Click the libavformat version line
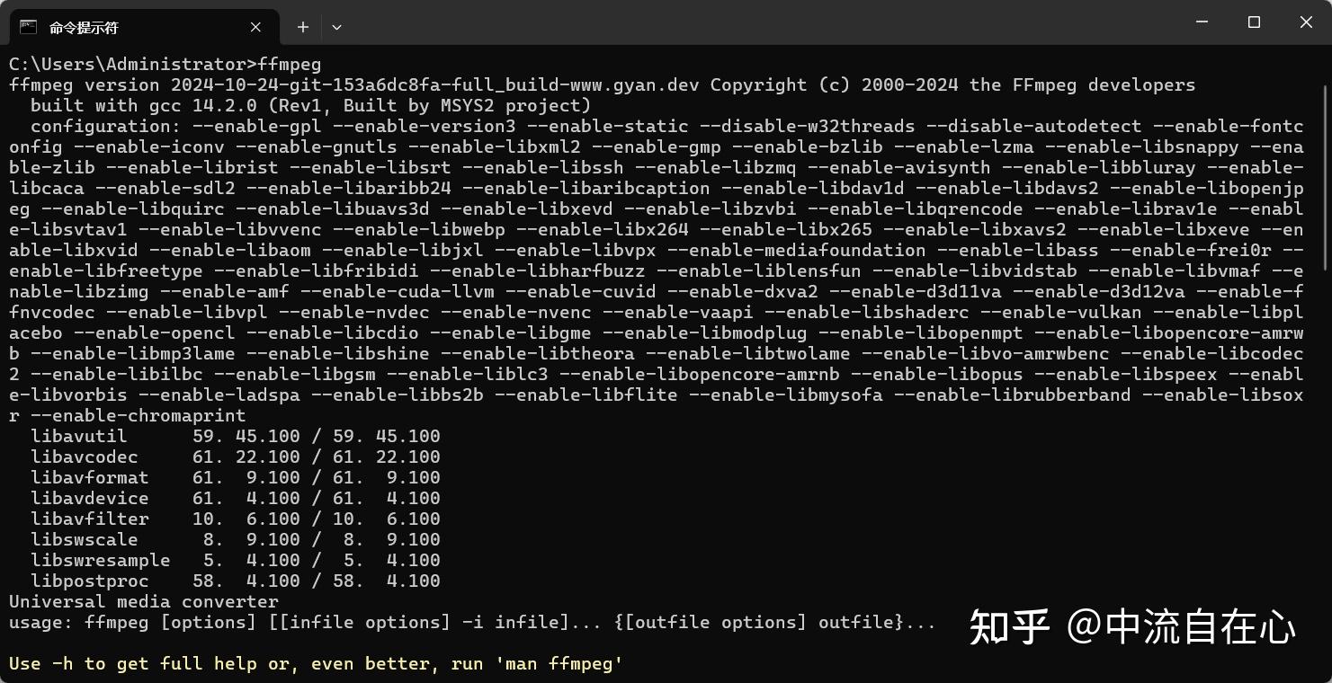 235,477
